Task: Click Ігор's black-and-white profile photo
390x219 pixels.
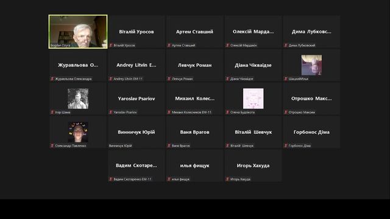Action: pos(78,99)
